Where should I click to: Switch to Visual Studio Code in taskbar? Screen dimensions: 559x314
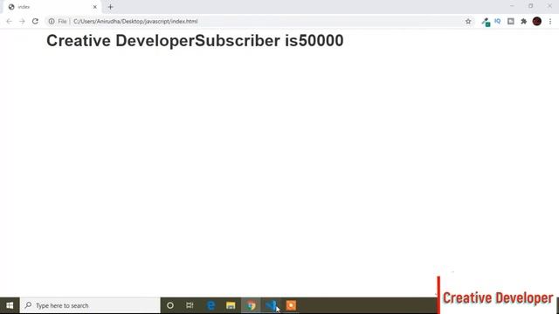271,305
